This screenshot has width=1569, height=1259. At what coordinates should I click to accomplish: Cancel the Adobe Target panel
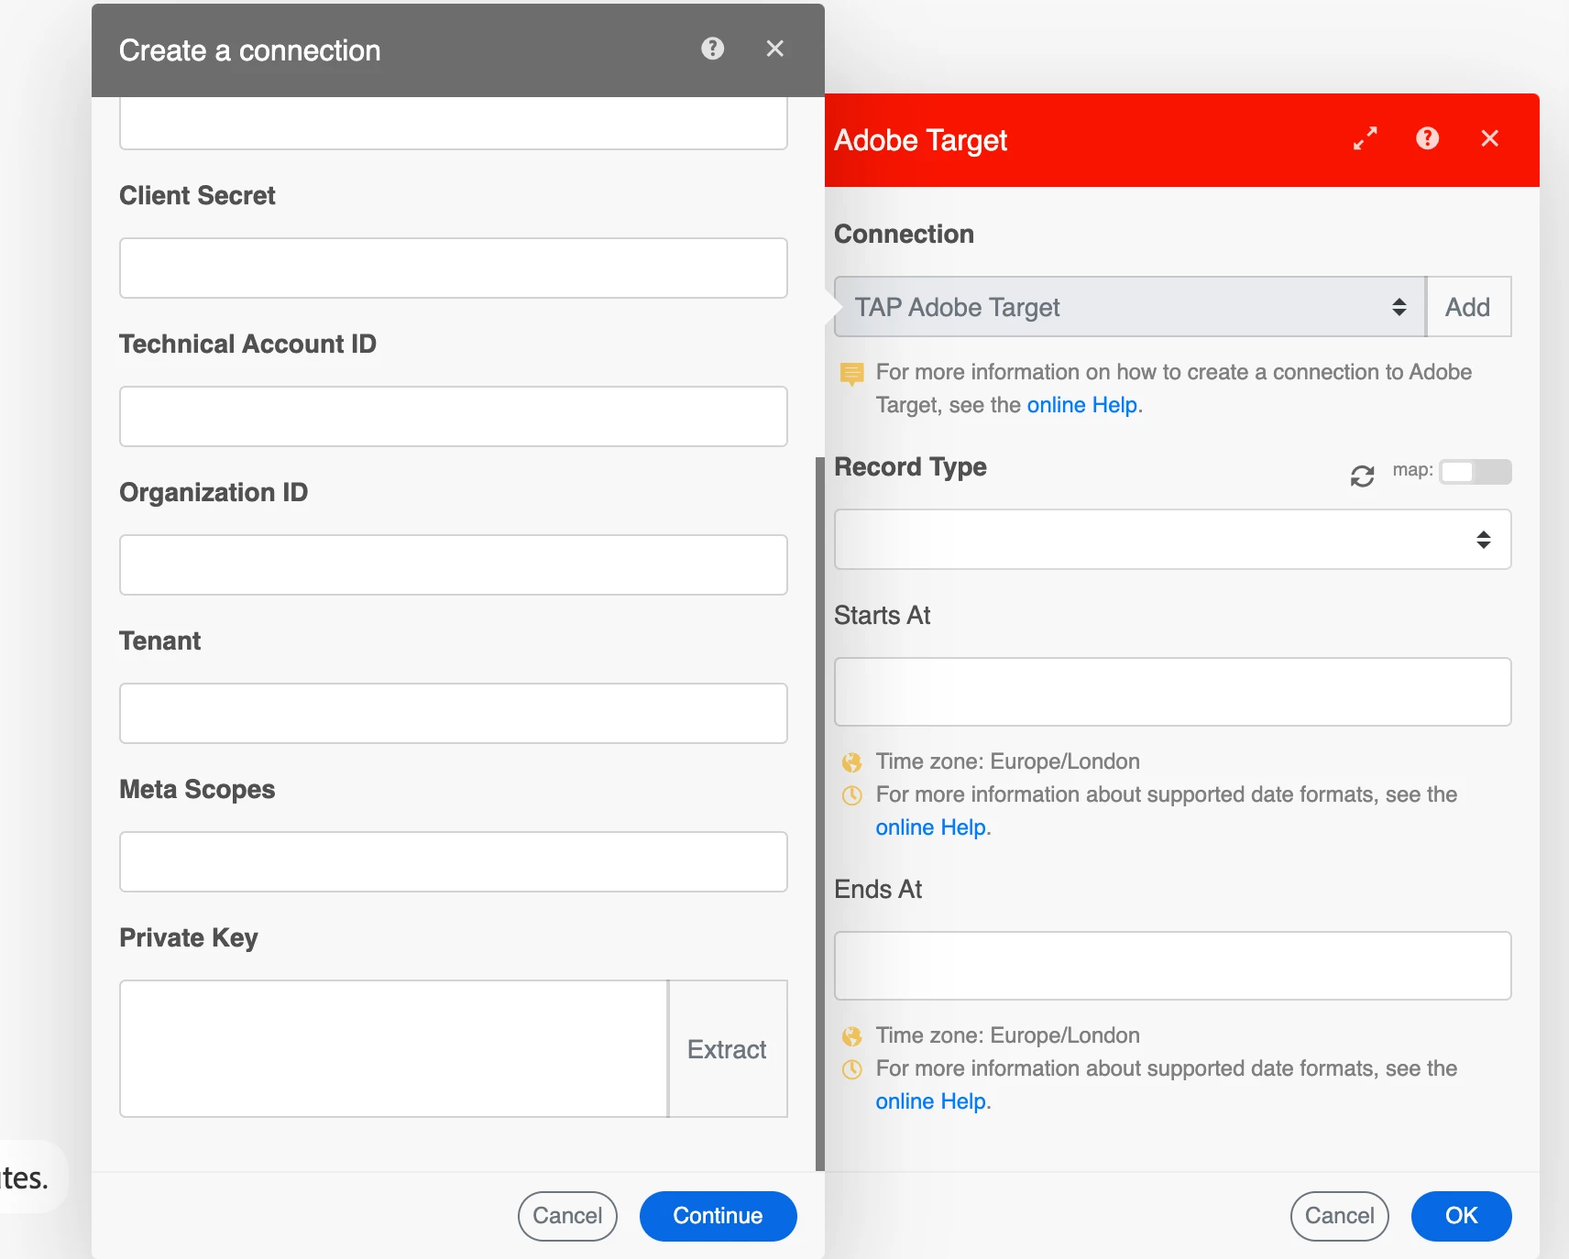(1339, 1216)
